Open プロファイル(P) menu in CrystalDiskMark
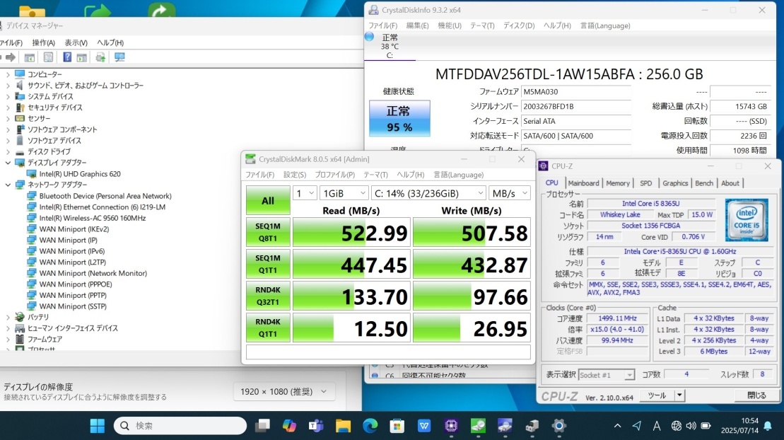Image resolution: width=784 pixels, height=440 pixels. click(x=334, y=175)
